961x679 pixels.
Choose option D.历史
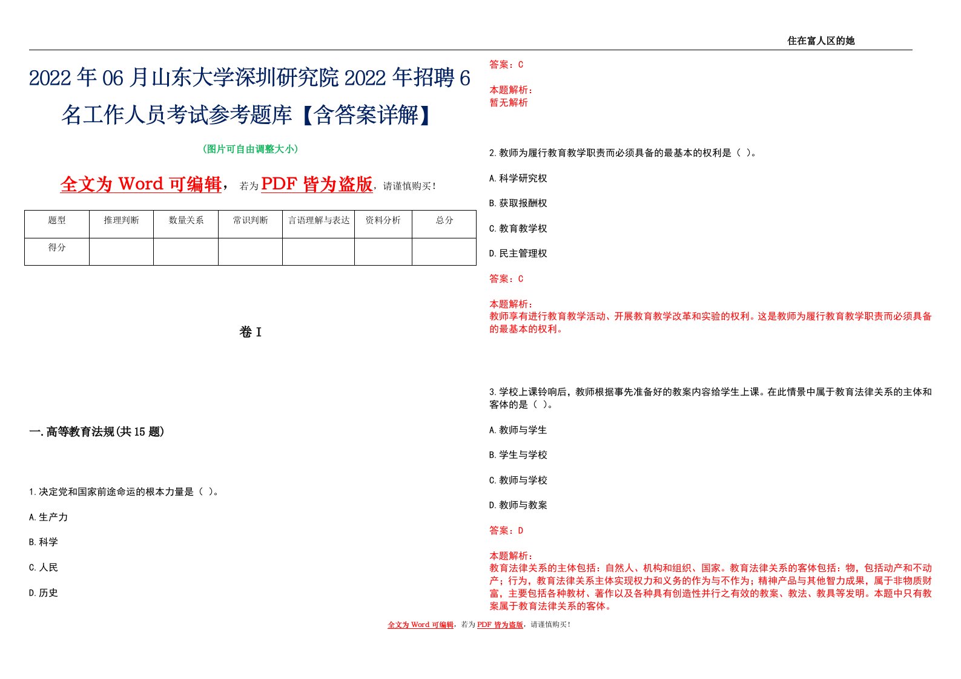44,593
